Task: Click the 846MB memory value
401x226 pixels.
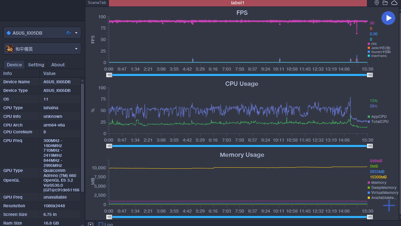Action: pyautogui.click(x=376, y=161)
